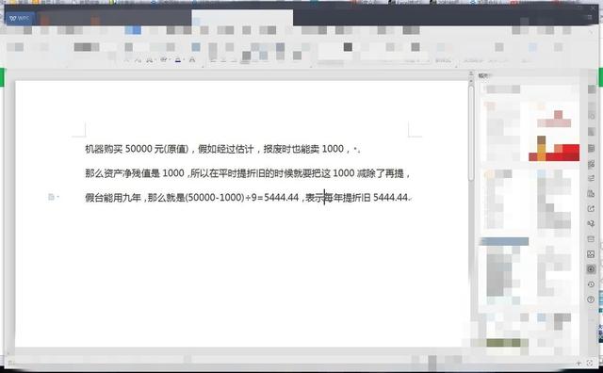Place cursor after the final 5444.44 in the third line

pos(408,198)
